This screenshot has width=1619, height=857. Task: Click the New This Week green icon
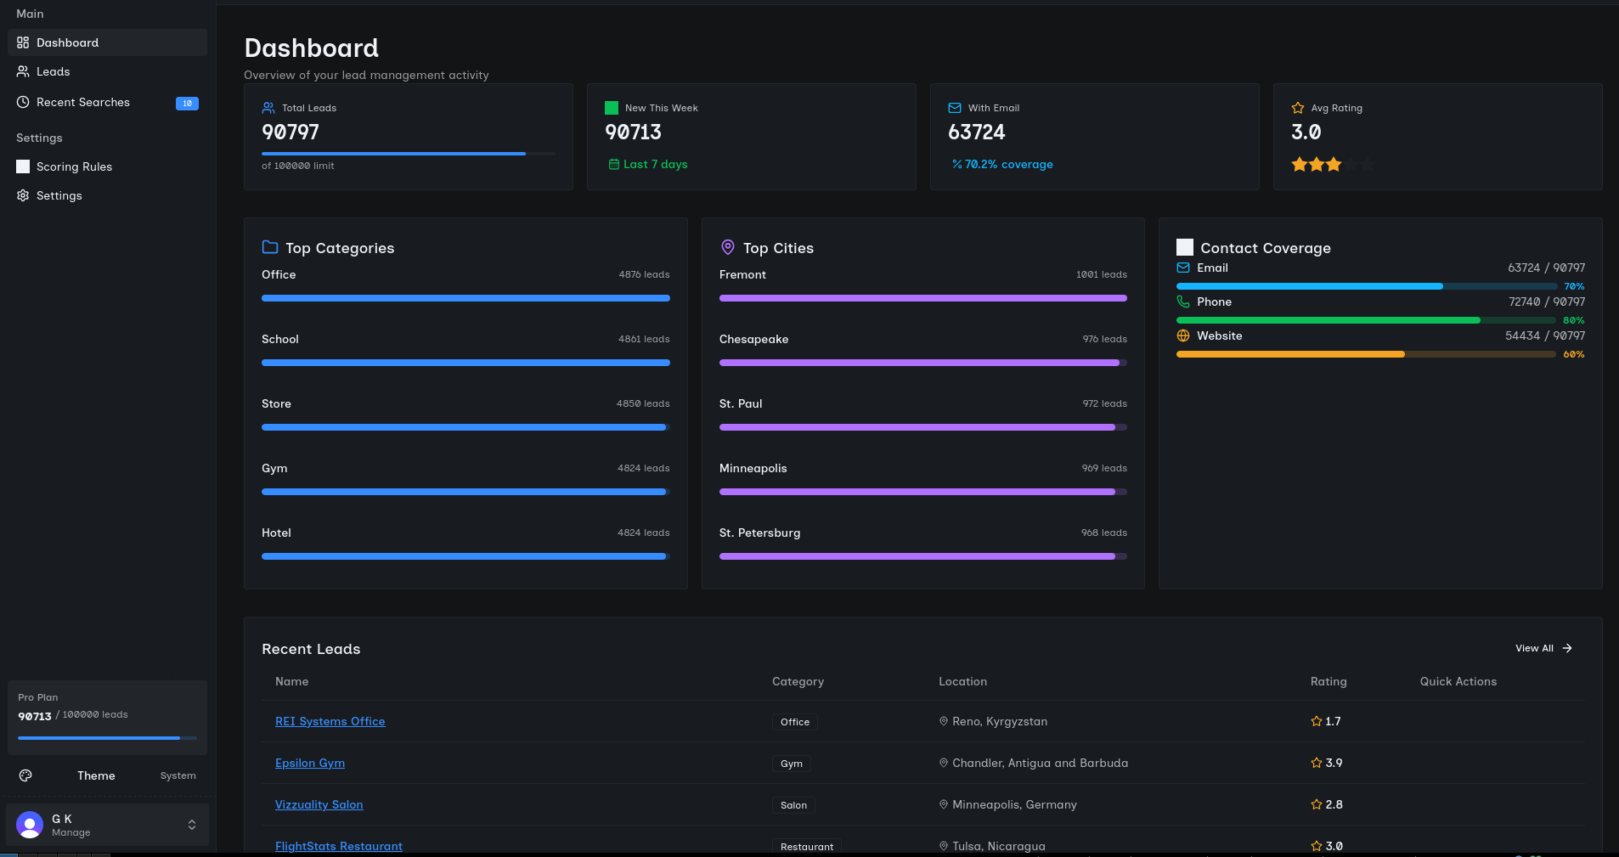[612, 108]
